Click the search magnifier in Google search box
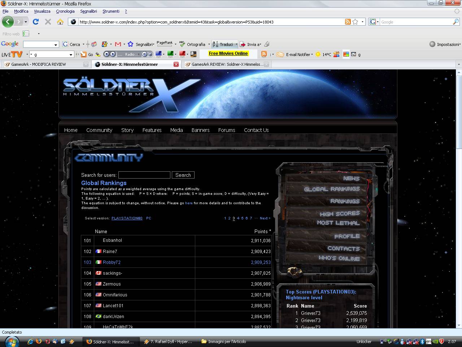This screenshot has height=347, width=462. [456, 22]
